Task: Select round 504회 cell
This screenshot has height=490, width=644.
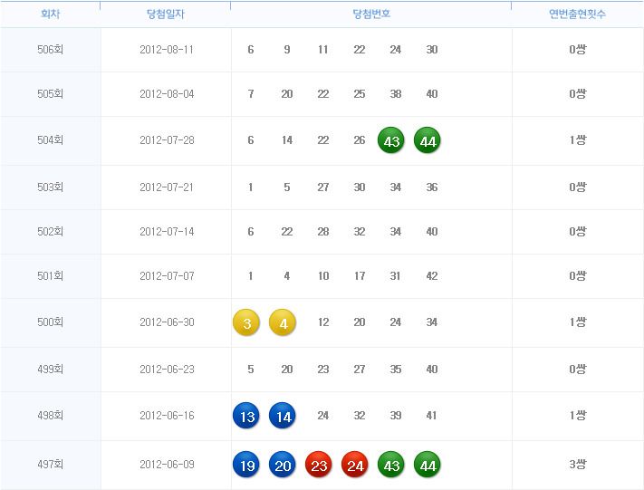Action: [50, 140]
